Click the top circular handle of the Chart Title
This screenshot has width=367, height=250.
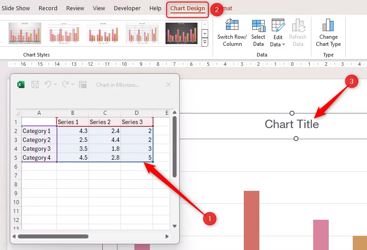(292, 113)
